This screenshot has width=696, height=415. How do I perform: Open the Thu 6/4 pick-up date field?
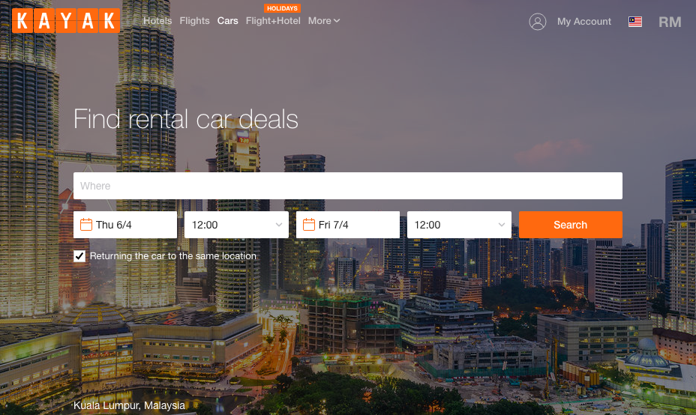pos(125,225)
